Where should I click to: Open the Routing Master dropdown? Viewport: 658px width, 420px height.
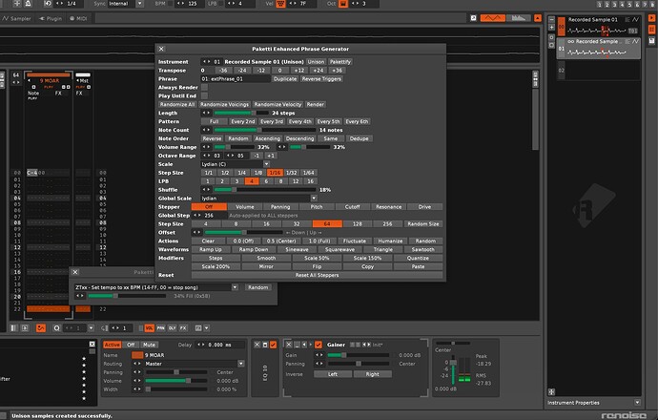pos(195,364)
